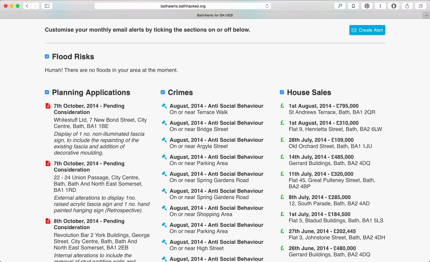Screen dimensions: 430x262
Task: Add a new tab with the plus button
Action: (x=426, y=15)
